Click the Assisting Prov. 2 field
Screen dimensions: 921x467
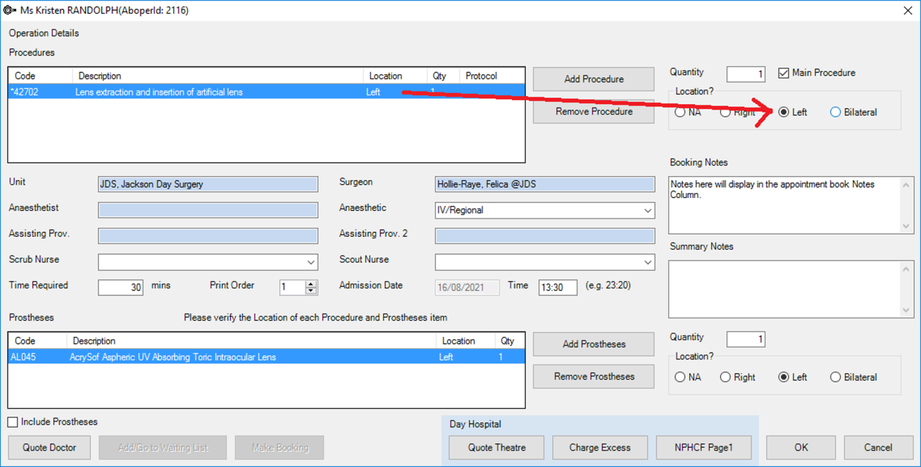[545, 236]
